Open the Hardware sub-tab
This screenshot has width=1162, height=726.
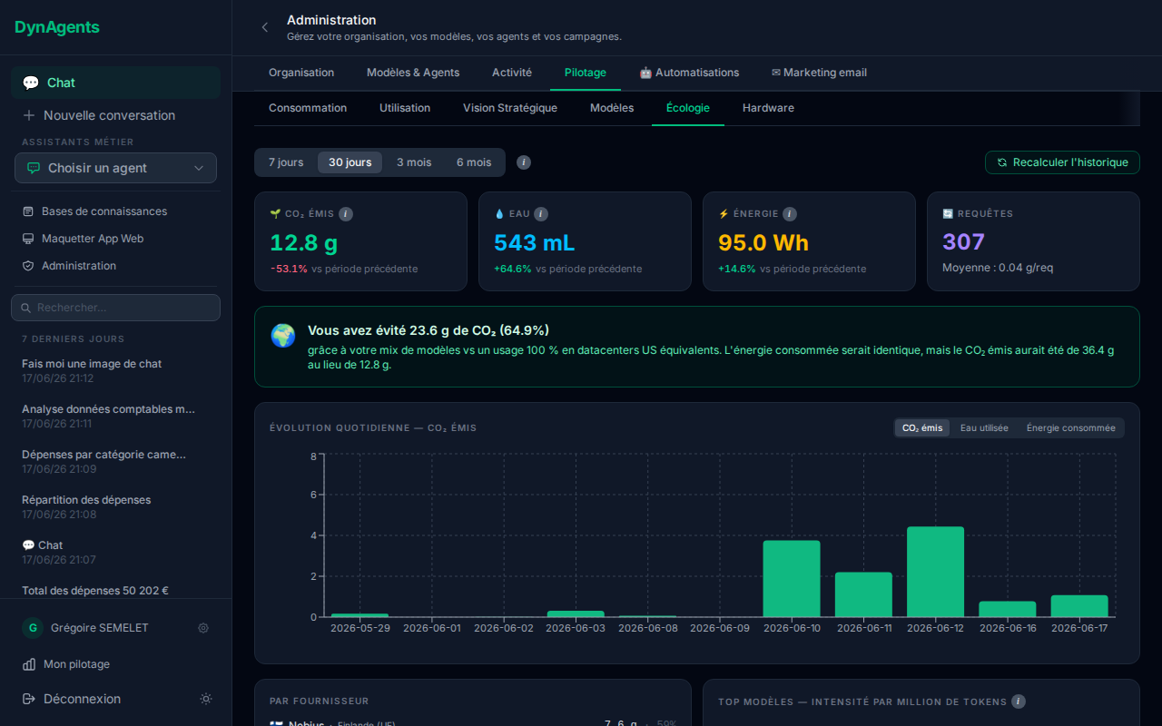(x=768, y=108)
